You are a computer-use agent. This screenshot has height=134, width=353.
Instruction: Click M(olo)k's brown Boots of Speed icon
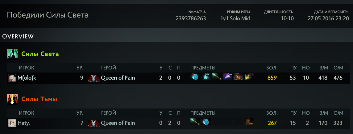tap(238, 77)
